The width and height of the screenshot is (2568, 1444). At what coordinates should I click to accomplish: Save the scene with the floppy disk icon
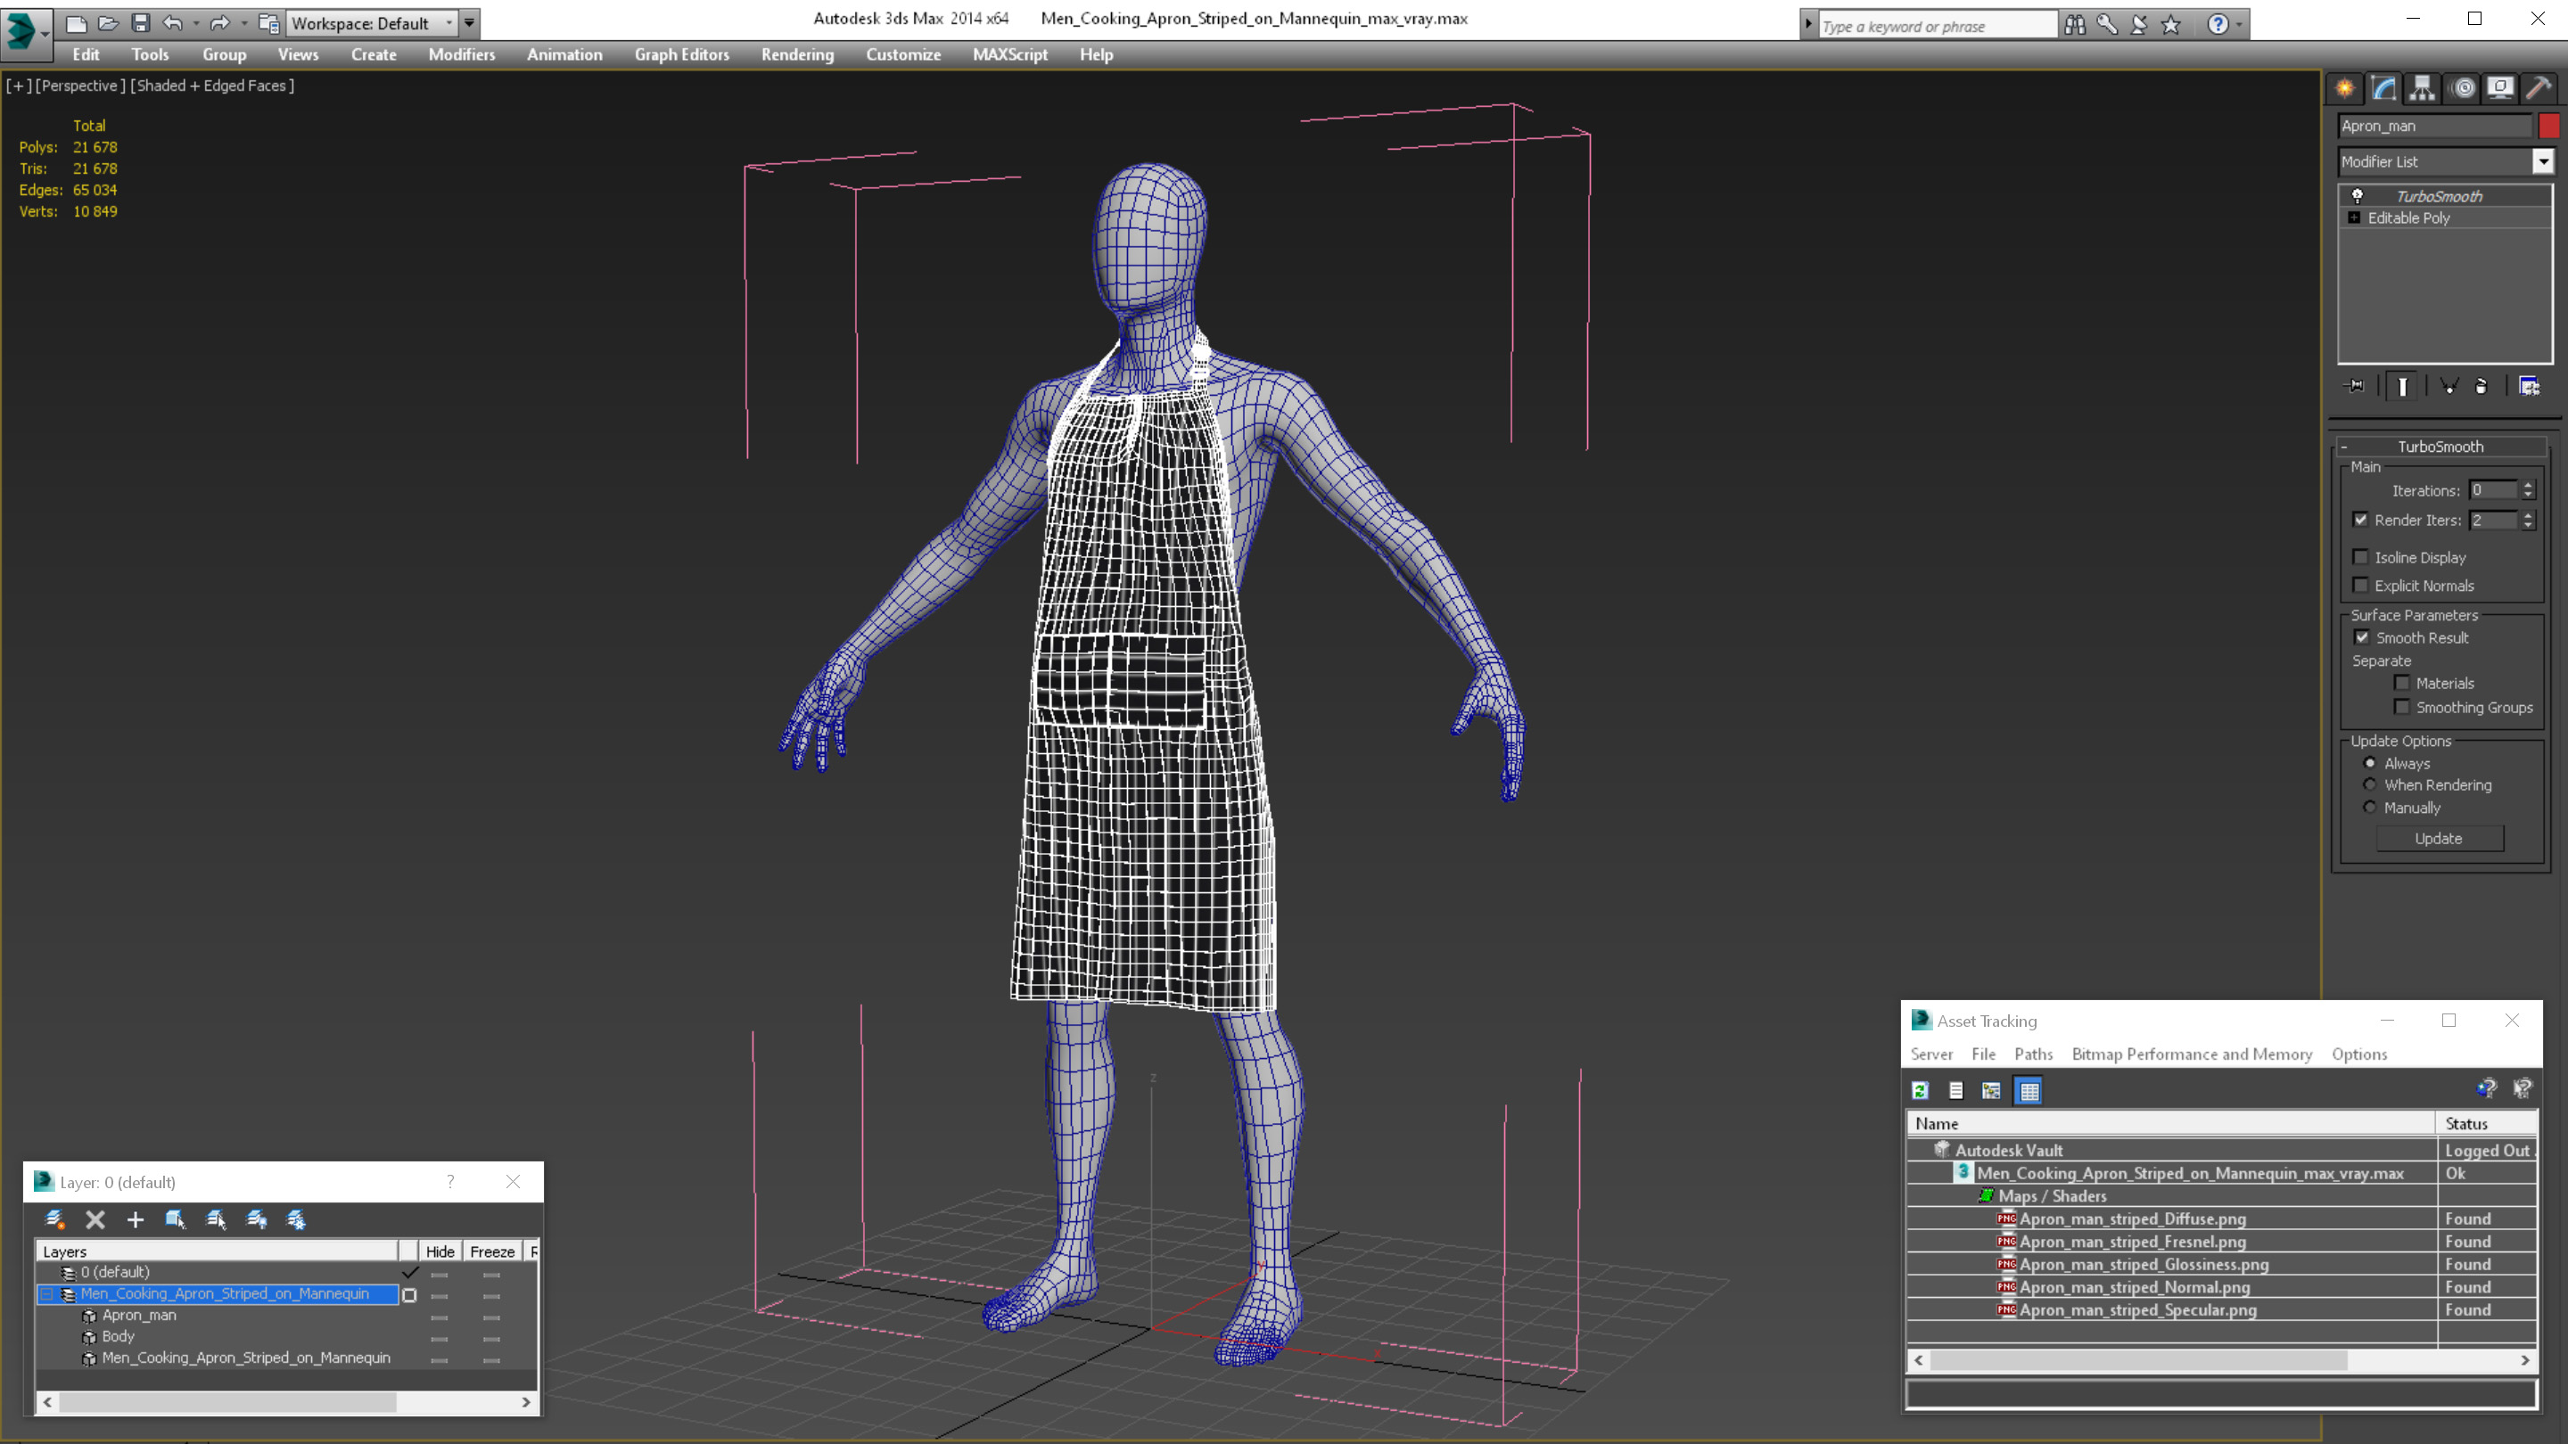click(140, 22)
